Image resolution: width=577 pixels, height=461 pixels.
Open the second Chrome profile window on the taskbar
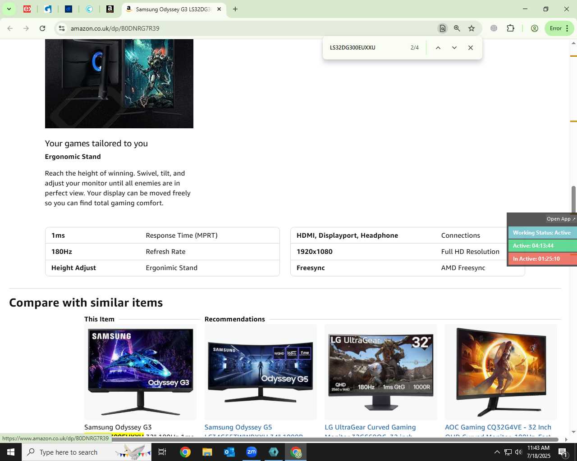296,452
